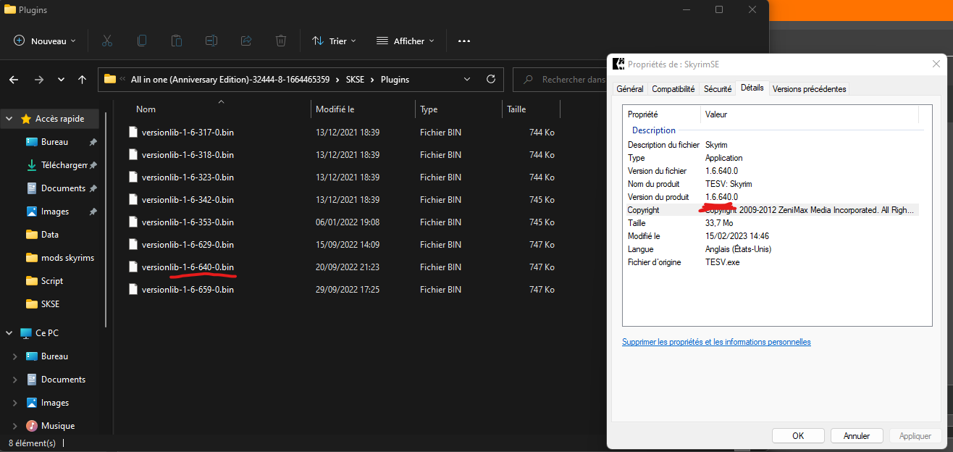Click the pin icon next to Images
This screenshot has width=953, height=452.
[x=93, y=212]
